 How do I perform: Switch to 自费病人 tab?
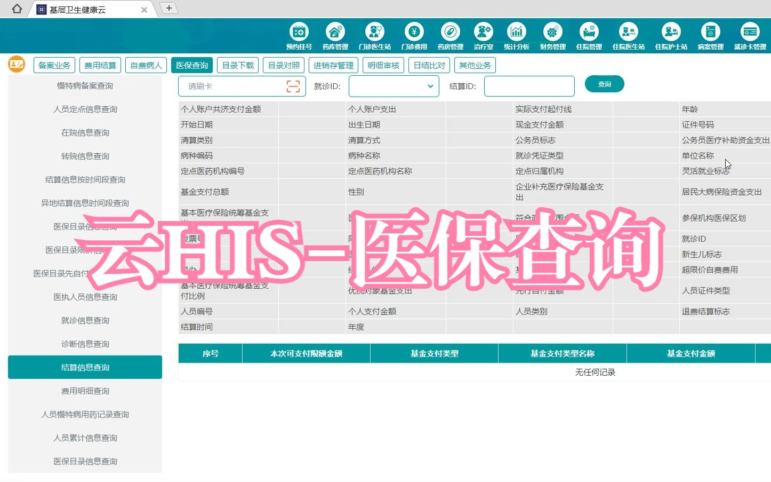coord(146,65)
